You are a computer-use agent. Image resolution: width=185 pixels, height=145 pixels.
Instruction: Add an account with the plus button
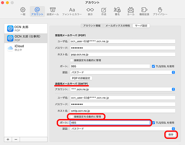click(x=8, y=139)
